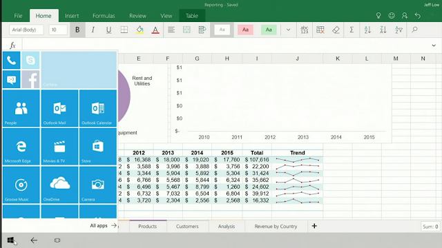
Task: Expand cell styles gallery chevron
Action: pos(288,30)
